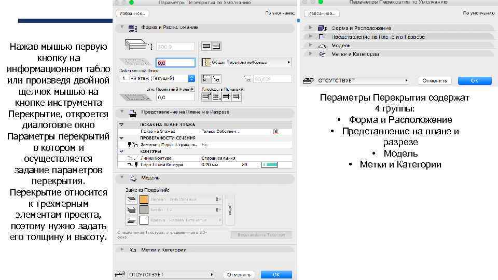Expand the Модель panel in the right dialog
Viewport: 498px width, 280px height.
tap(311, 45)
